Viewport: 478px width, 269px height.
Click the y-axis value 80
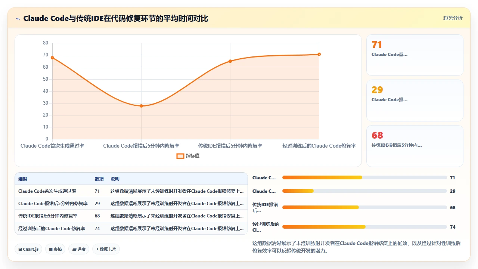(x=46, y=43)
